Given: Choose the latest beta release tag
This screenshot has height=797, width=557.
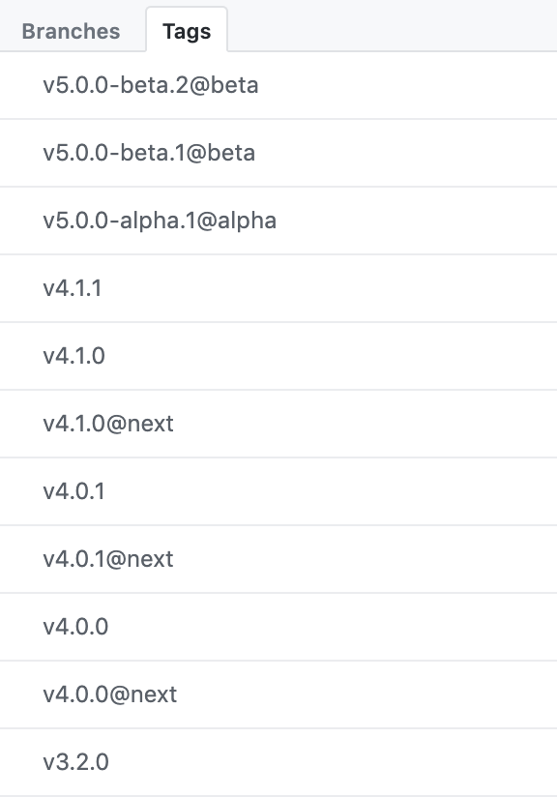Looking at the screenshot, I should tap(150, 85).
